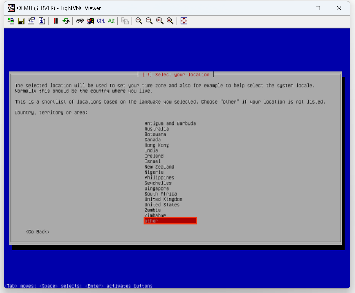Enable auto zoom with the magnifier A icon
Viewport: 355px width, 293px height.
point(170,21)
